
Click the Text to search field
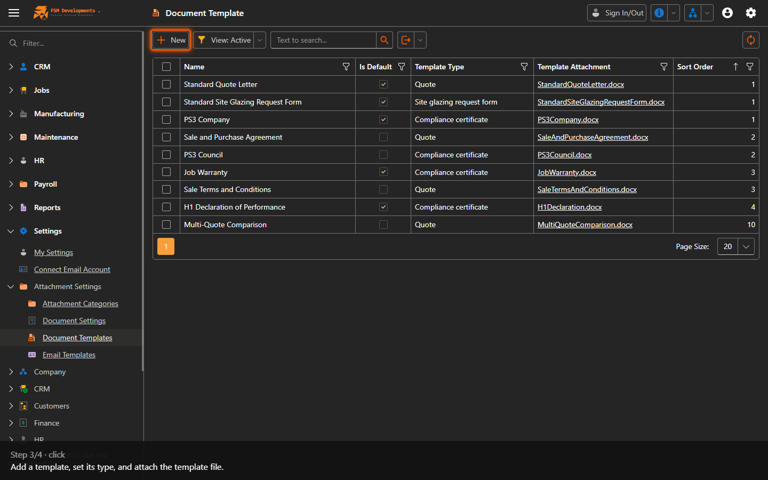click(x=323, y=40)
